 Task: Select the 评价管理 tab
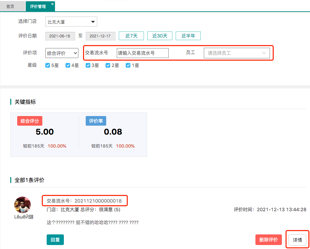pos(38,6)
